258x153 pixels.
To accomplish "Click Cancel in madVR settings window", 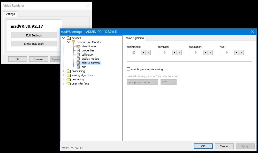I will pos(224,146).
